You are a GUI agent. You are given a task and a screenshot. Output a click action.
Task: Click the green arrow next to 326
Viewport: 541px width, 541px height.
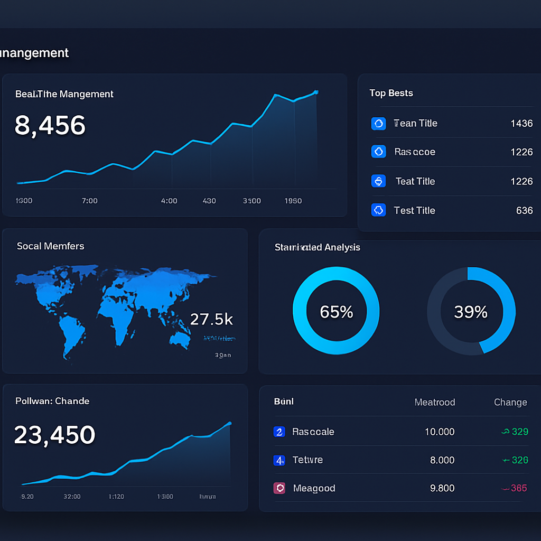pos(506,460)
